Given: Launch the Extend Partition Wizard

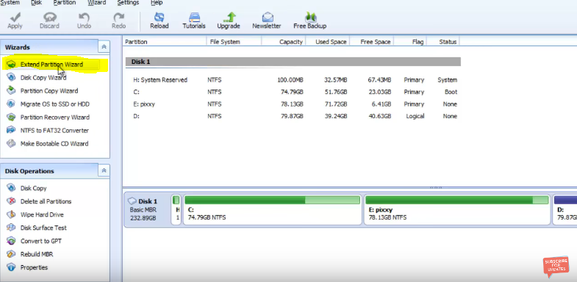Looking at the screenshot, I should [x=51, y=65].
